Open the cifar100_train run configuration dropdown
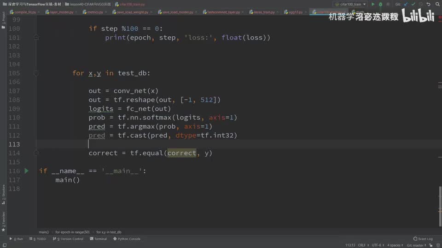This screenshot has width=442, height=248. click(350, 4)
